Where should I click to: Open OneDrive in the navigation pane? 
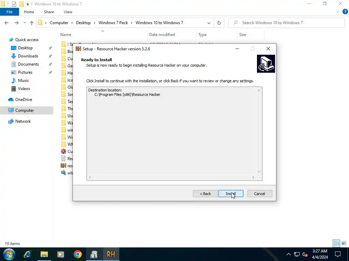click(20, 100)
